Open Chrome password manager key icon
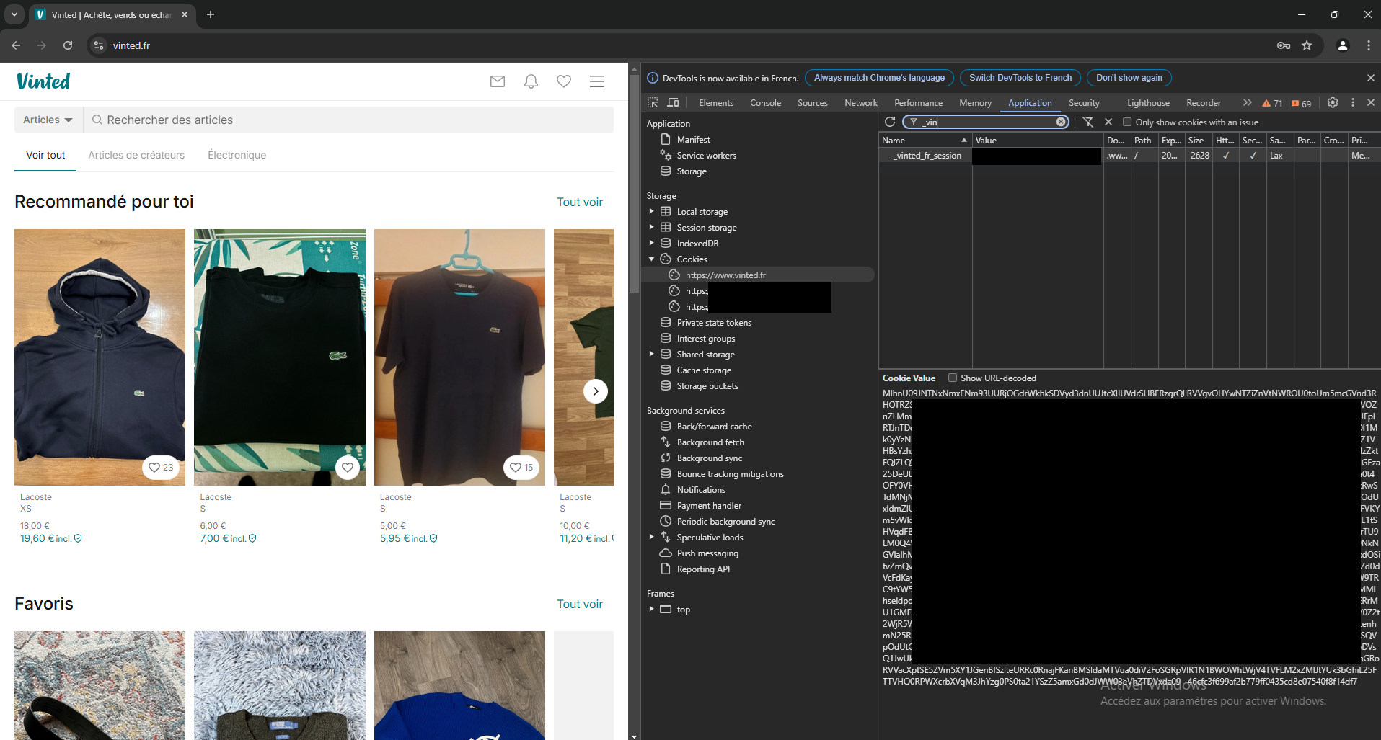Viewport: 1381px width, 740px height. click(x=1284, y=45)
